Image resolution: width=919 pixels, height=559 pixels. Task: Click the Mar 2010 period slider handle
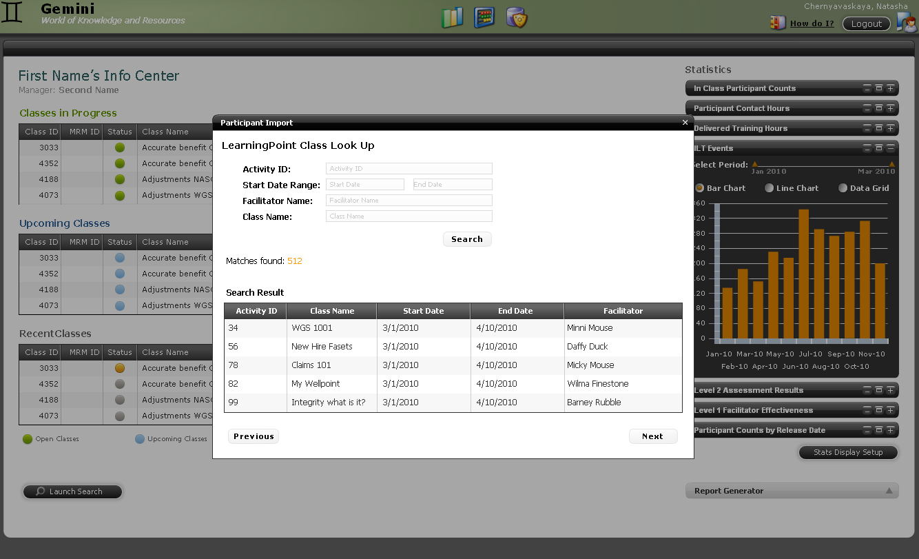(x=892, y=164)
